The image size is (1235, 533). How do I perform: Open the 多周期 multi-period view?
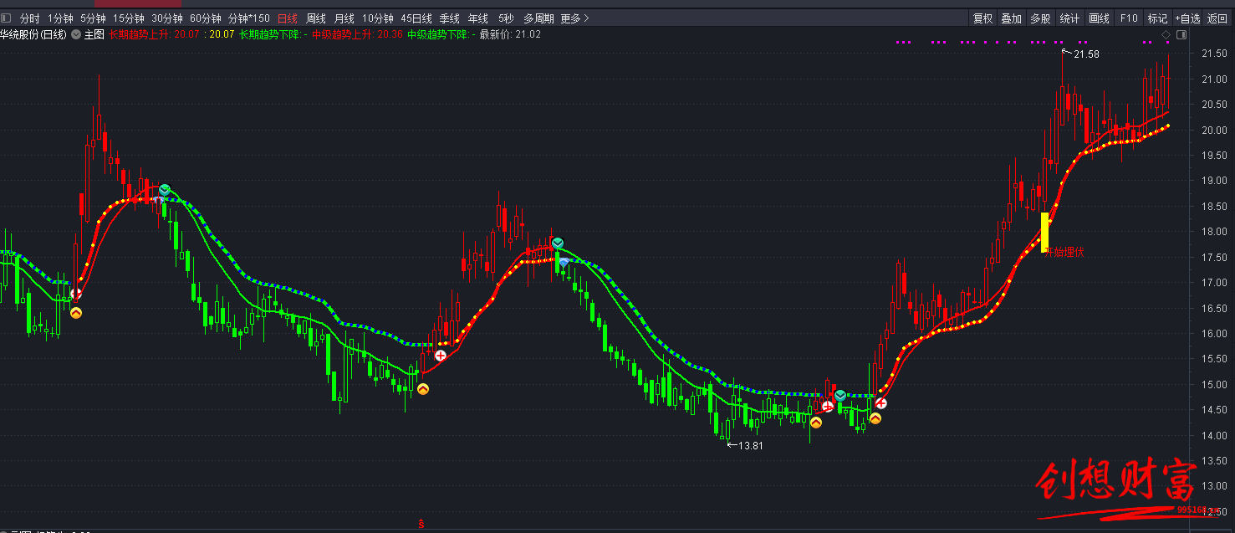pyautogui.click(x=538, y=18)
